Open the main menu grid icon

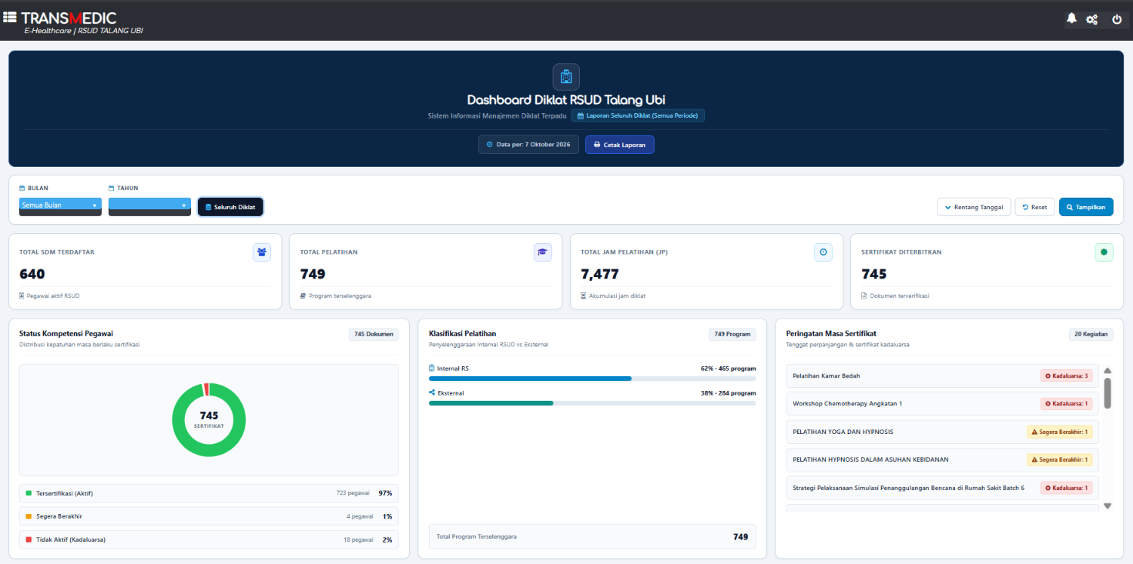(x=10, y=17)
